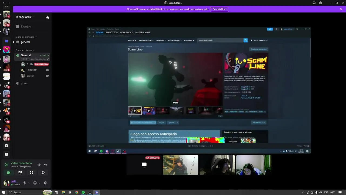
Task: Open Chrome from the Windows taskbar
Action: (x=76, y=192)
